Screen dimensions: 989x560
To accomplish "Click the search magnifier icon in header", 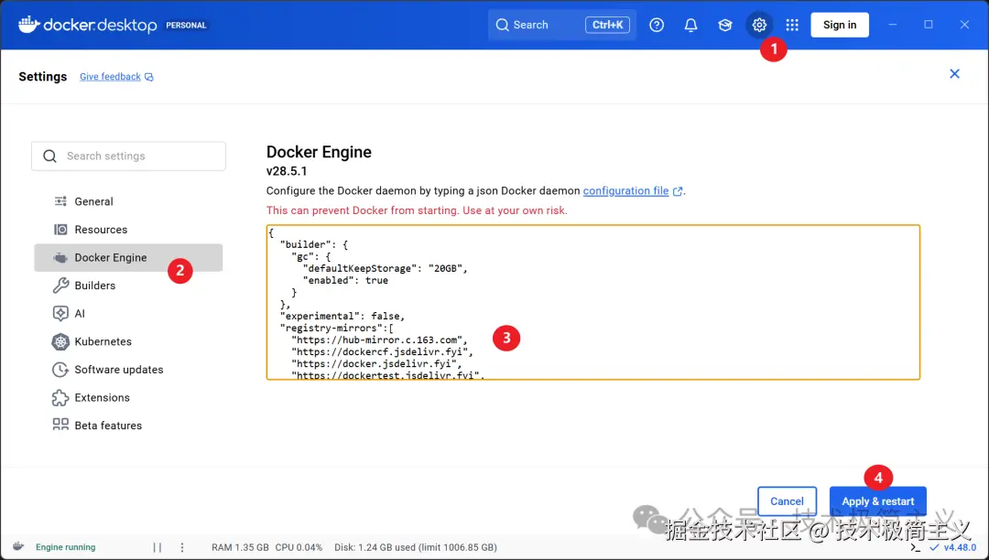I will click(x=502, y=26).
